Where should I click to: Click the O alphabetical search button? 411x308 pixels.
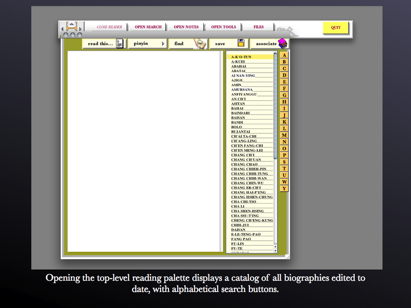pos(284,148)
